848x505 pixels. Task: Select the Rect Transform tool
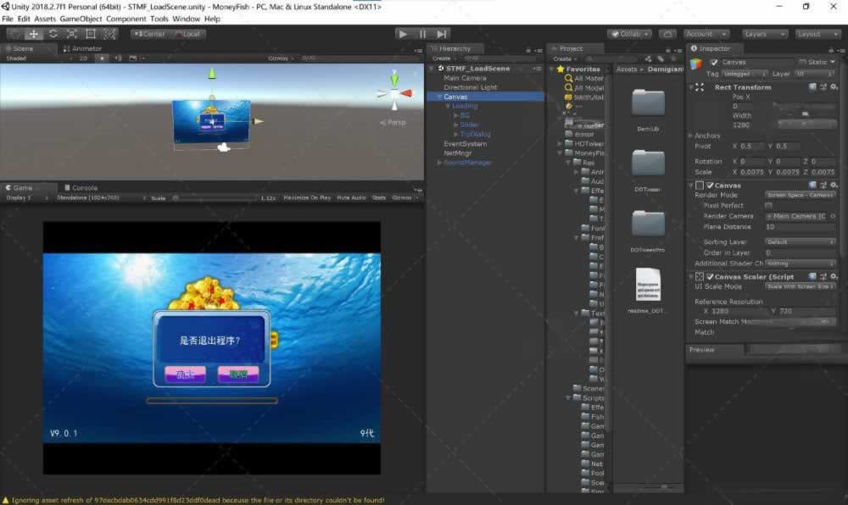tap(90, 34)
